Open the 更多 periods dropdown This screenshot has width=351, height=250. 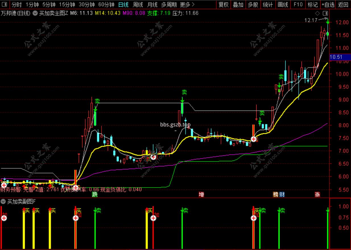(x=187, y=5)
